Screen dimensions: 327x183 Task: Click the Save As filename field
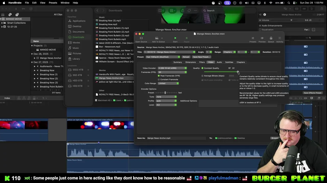176,138
